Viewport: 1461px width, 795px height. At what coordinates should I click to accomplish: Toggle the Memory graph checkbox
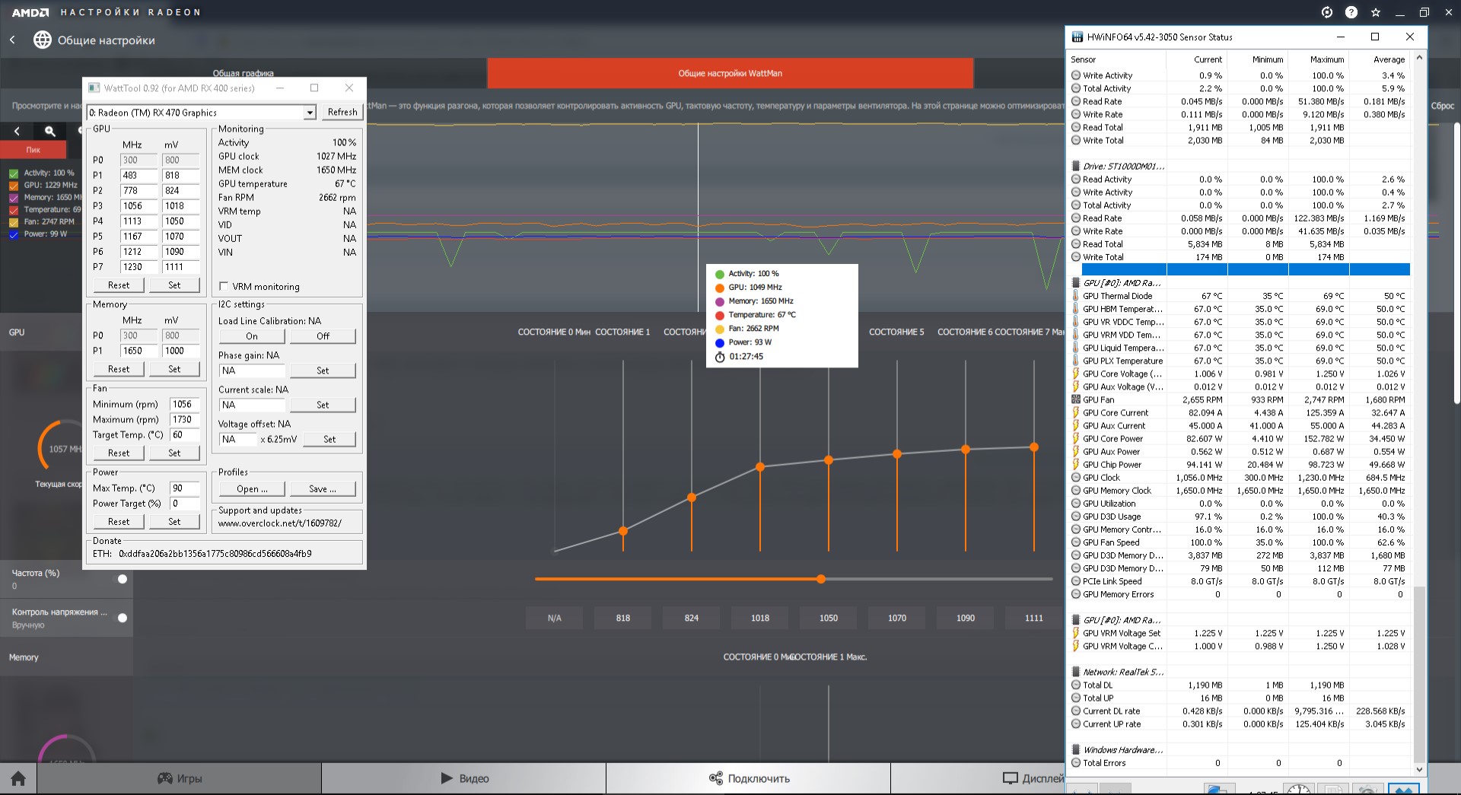14,198
